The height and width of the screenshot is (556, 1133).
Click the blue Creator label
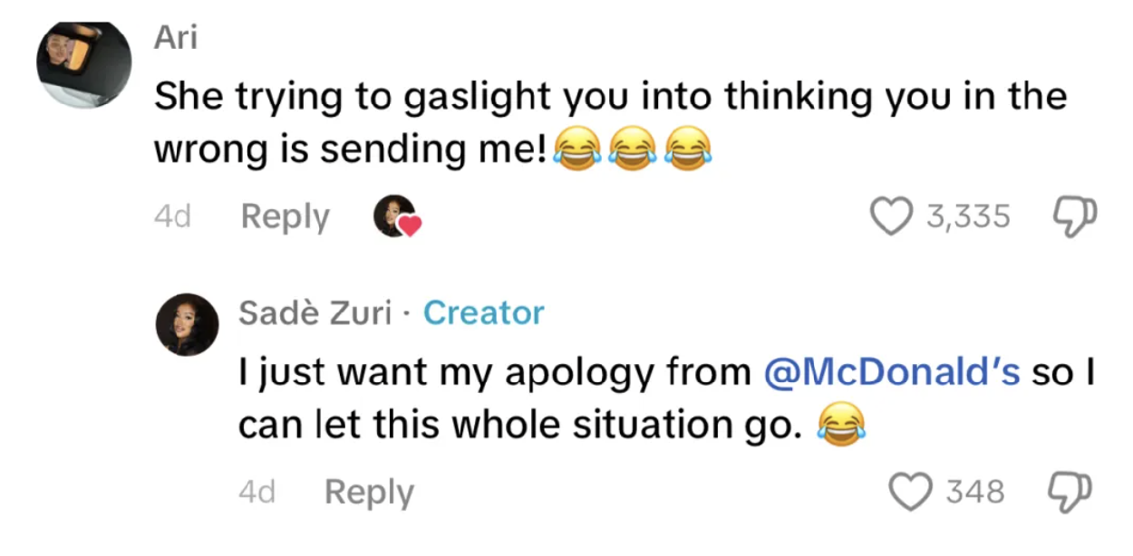click(x=484, y=312)
